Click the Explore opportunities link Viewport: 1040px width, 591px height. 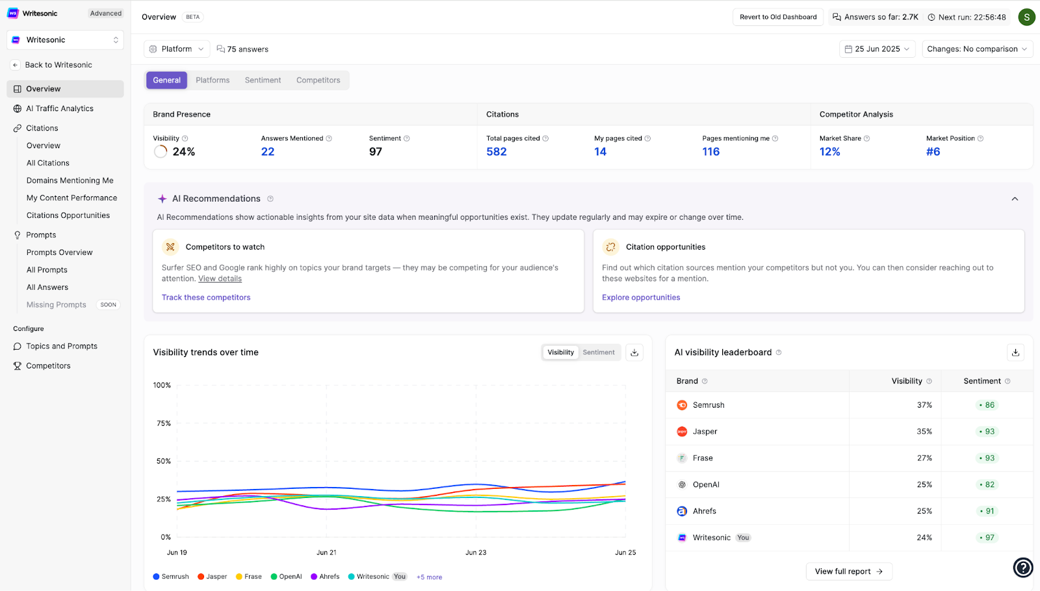[x=641, y=297]
